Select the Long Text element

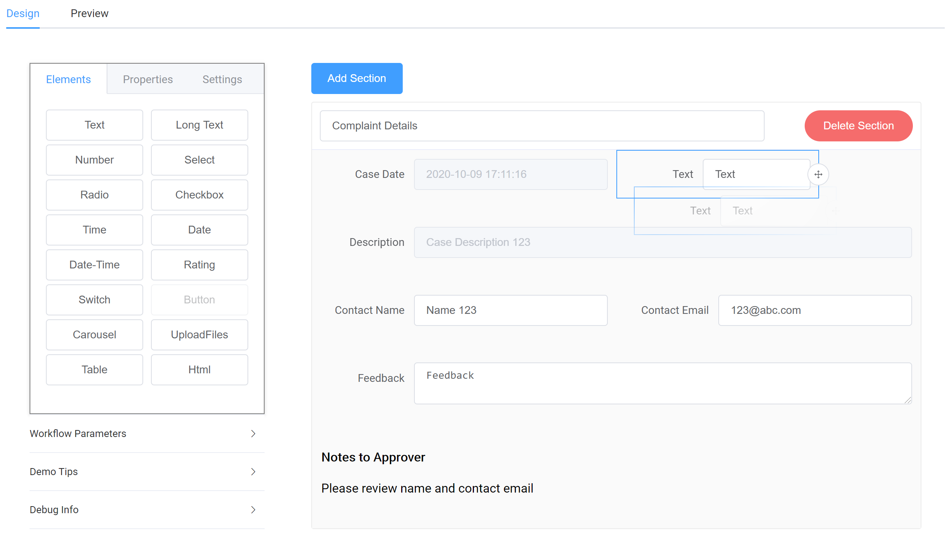tap(200, 125)
